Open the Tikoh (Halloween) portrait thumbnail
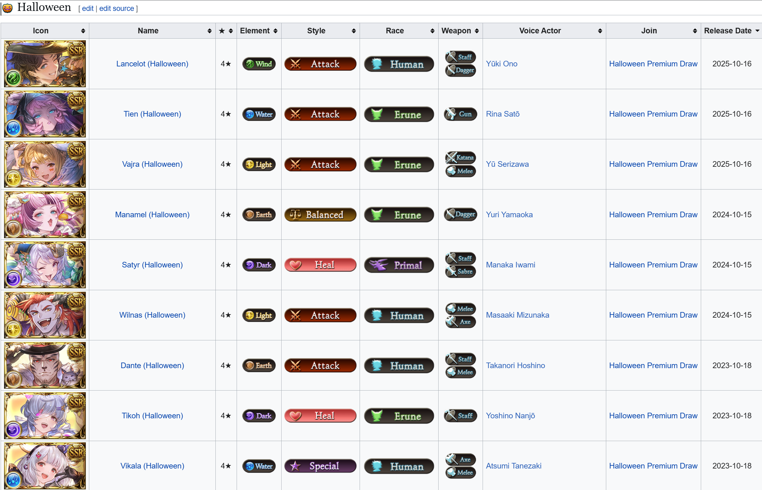This screenshot has width=762, height=490. [x=45, y=416]
